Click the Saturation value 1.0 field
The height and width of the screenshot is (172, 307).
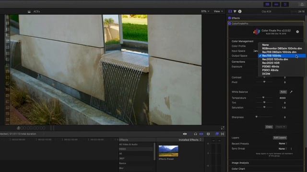tap(284, 107)
